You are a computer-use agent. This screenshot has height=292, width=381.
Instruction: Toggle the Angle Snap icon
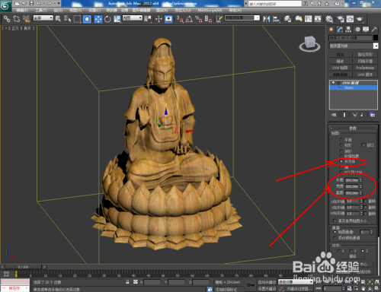tap(189, 19)
